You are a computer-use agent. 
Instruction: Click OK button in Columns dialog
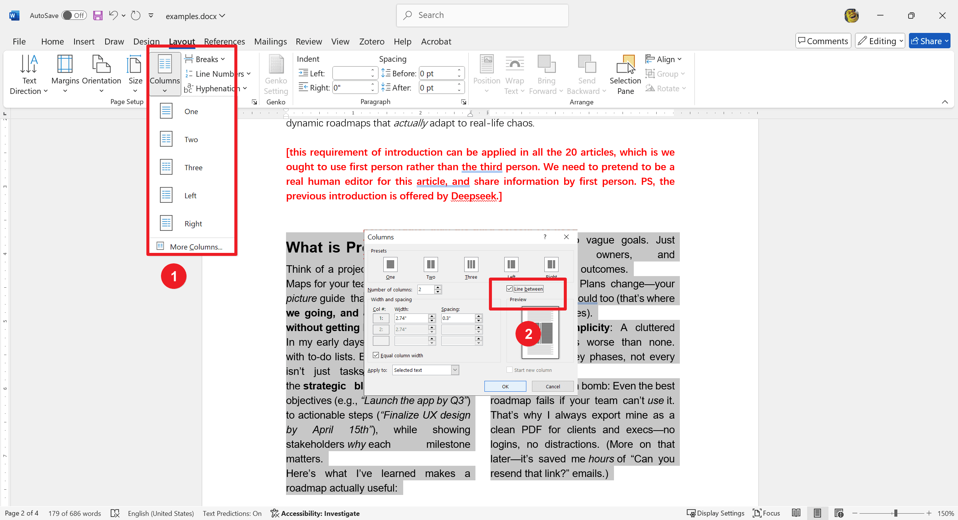pos(505,386)
